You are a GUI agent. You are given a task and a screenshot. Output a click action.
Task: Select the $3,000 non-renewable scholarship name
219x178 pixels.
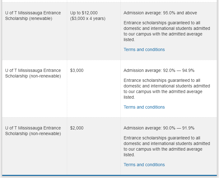point(33,73)
